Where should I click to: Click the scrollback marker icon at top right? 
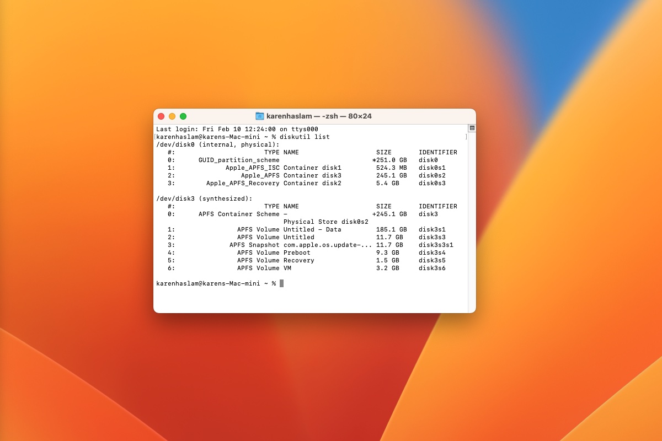click(472, 128)
